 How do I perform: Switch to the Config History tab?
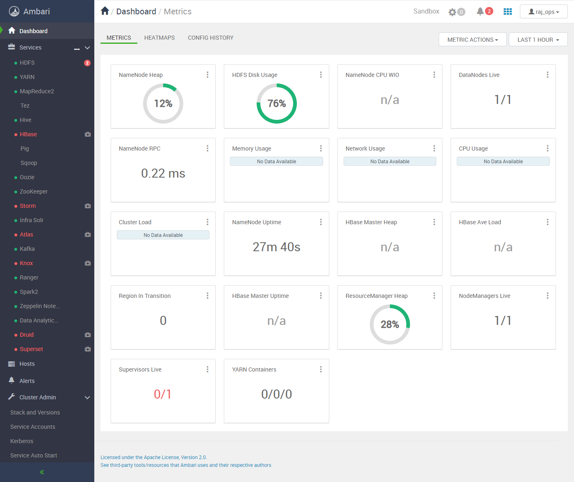coord(211,38)
